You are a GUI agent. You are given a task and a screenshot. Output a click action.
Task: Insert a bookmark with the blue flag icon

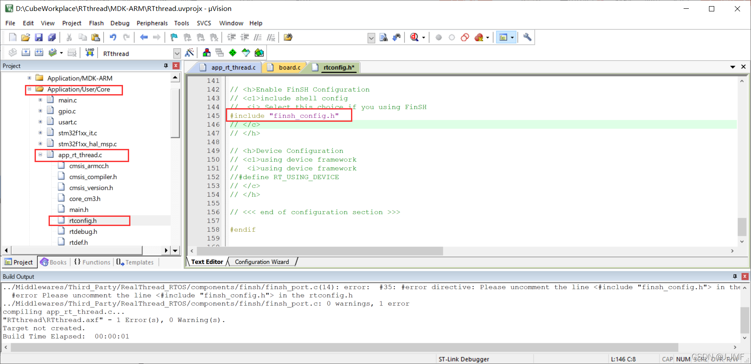click(174, 37)
